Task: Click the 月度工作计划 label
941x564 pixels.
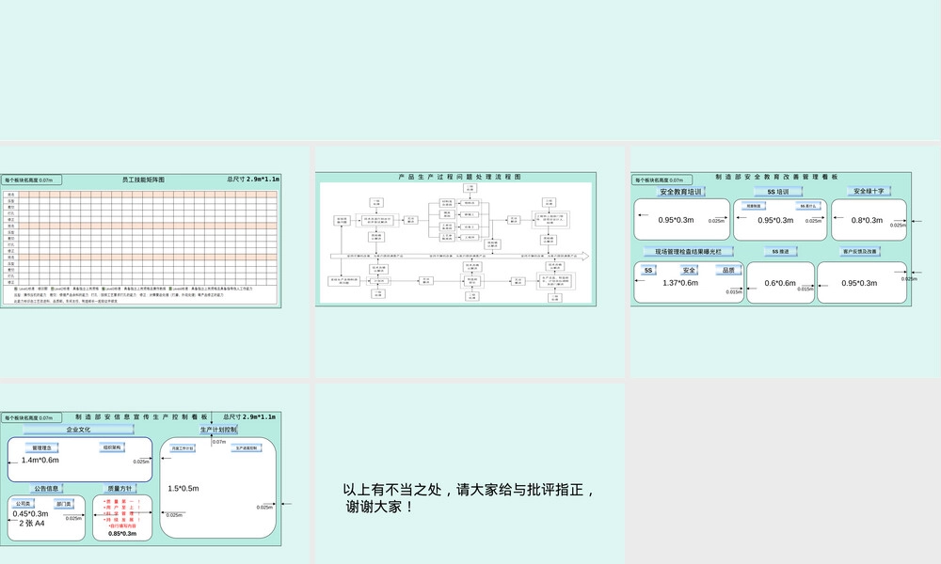Action: [x=183, y=448]
